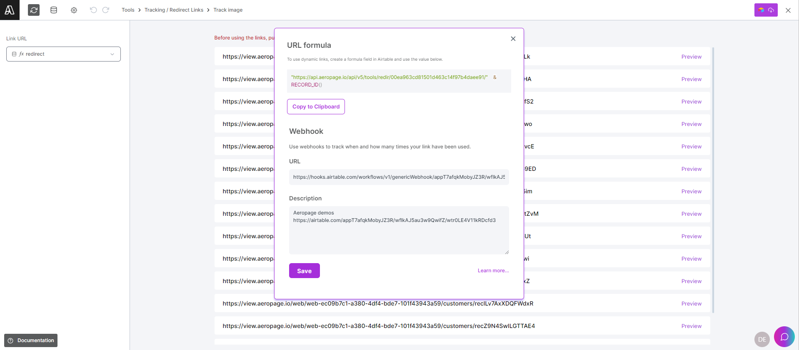Go to Tools breadcrumb
Image resolution: width=799 pixels, height=350 pixels.
(x=128, y=10)
